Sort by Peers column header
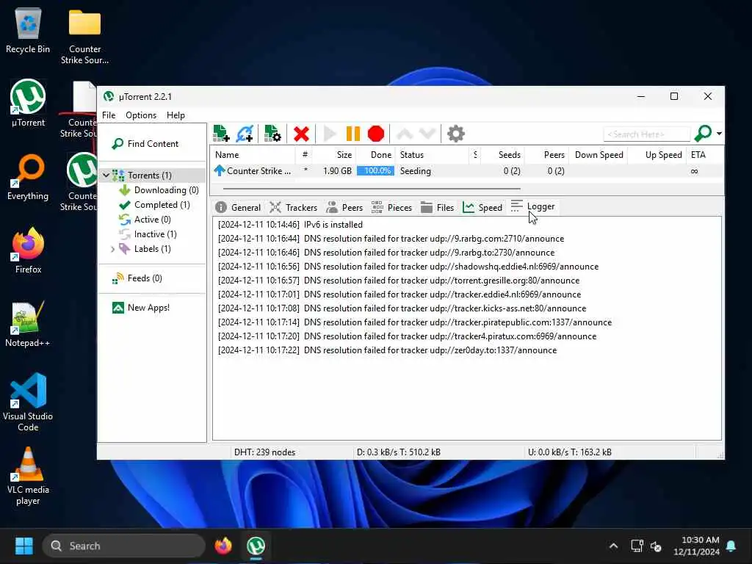This screenshot has width=752, height=564. coord(546,154)
